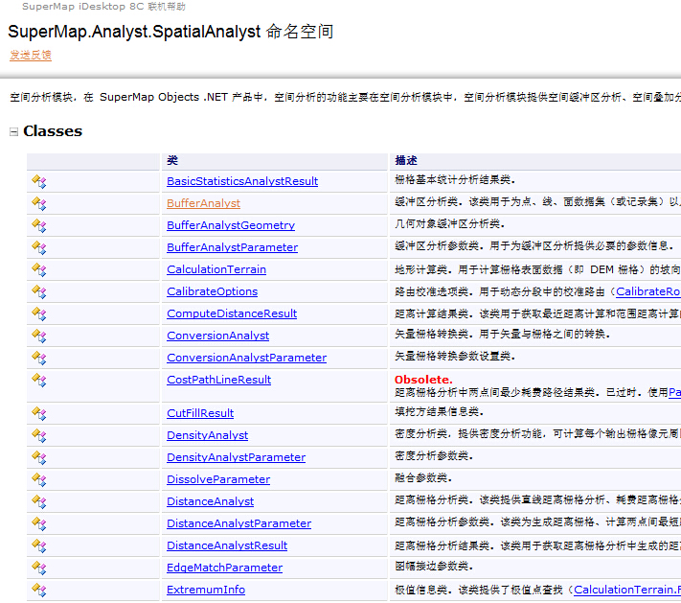Open the 发送反馈 feedback link
This screenshot has height=603, width=681.
[31, 56]
